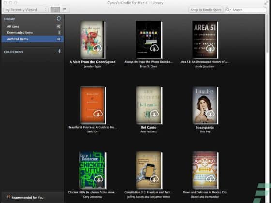Image resolution: width=271 pixels, height=203 pixels.
Task: Select Archived Items in library
Action: [33, 39]
